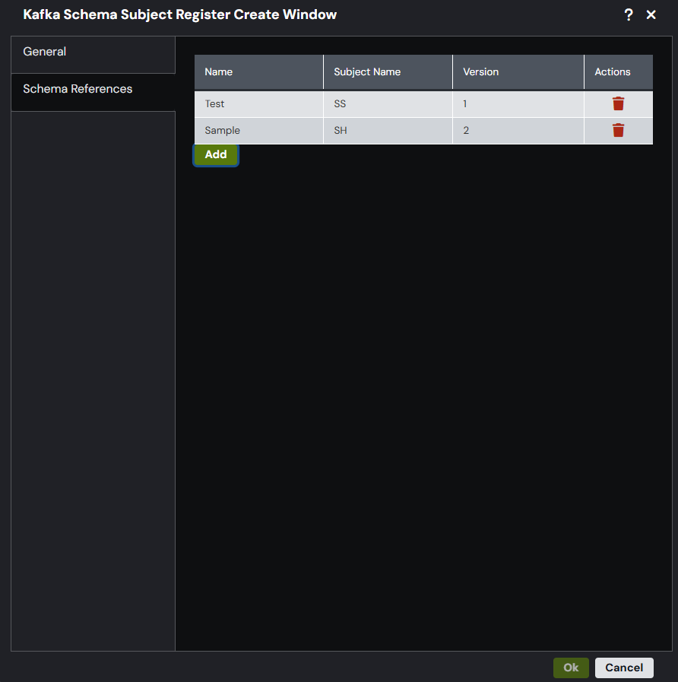Open the help question mark icon

pyautogui.click(x=628, y=14)
